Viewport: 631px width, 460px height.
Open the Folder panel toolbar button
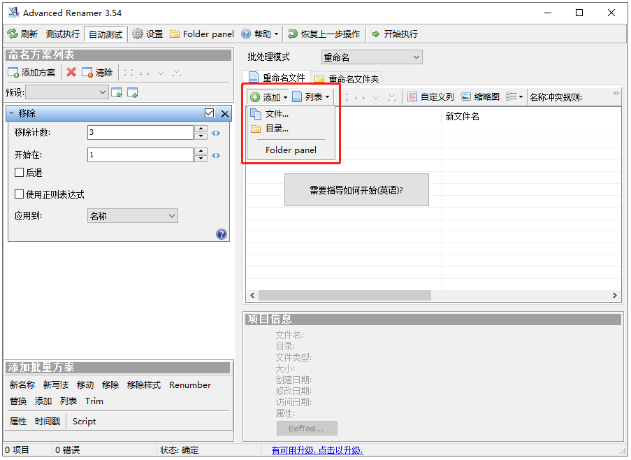pyautogui.click(x=202, y=34)
